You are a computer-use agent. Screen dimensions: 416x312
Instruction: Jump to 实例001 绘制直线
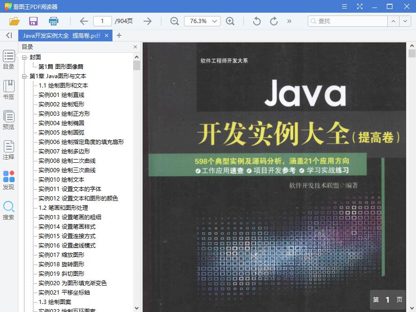coord(61,95)
